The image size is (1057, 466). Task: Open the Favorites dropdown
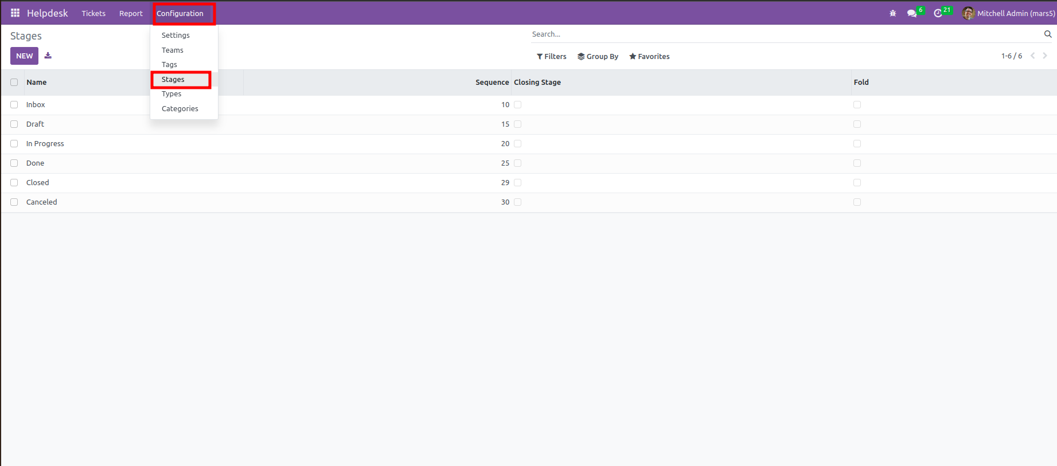[x=649, y=56]
